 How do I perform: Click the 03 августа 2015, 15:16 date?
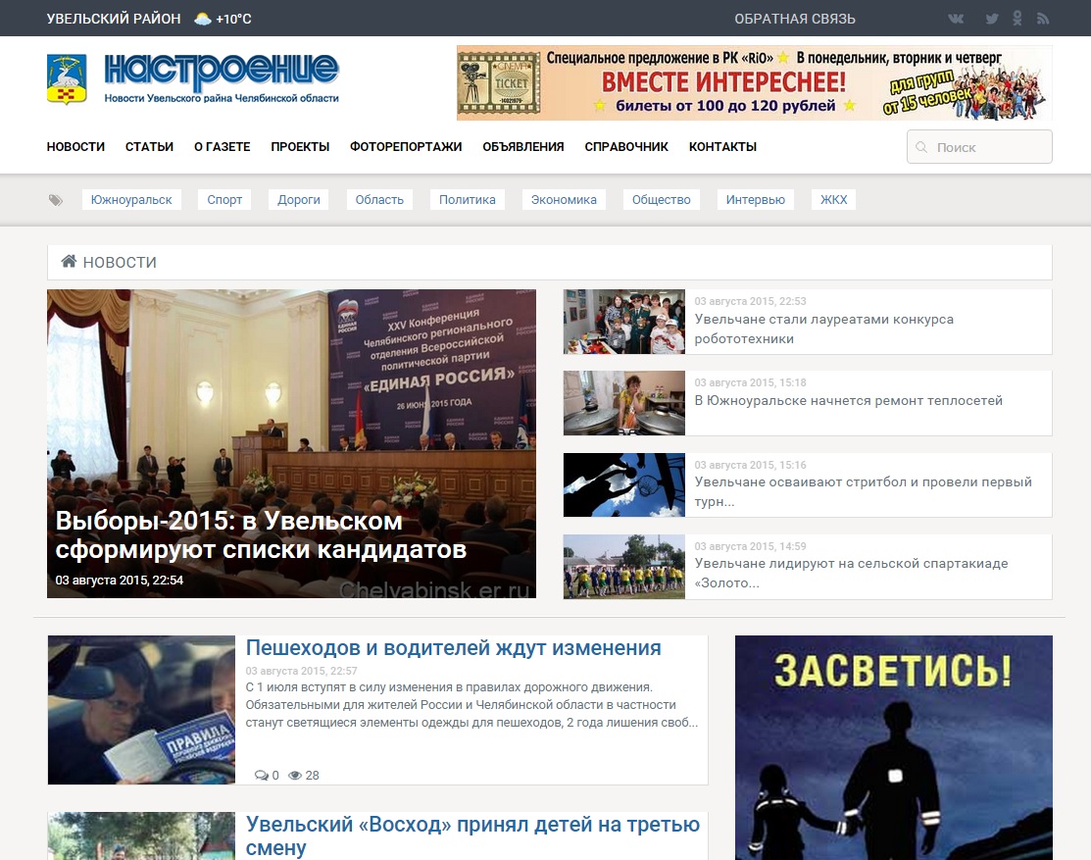point(750,465)
